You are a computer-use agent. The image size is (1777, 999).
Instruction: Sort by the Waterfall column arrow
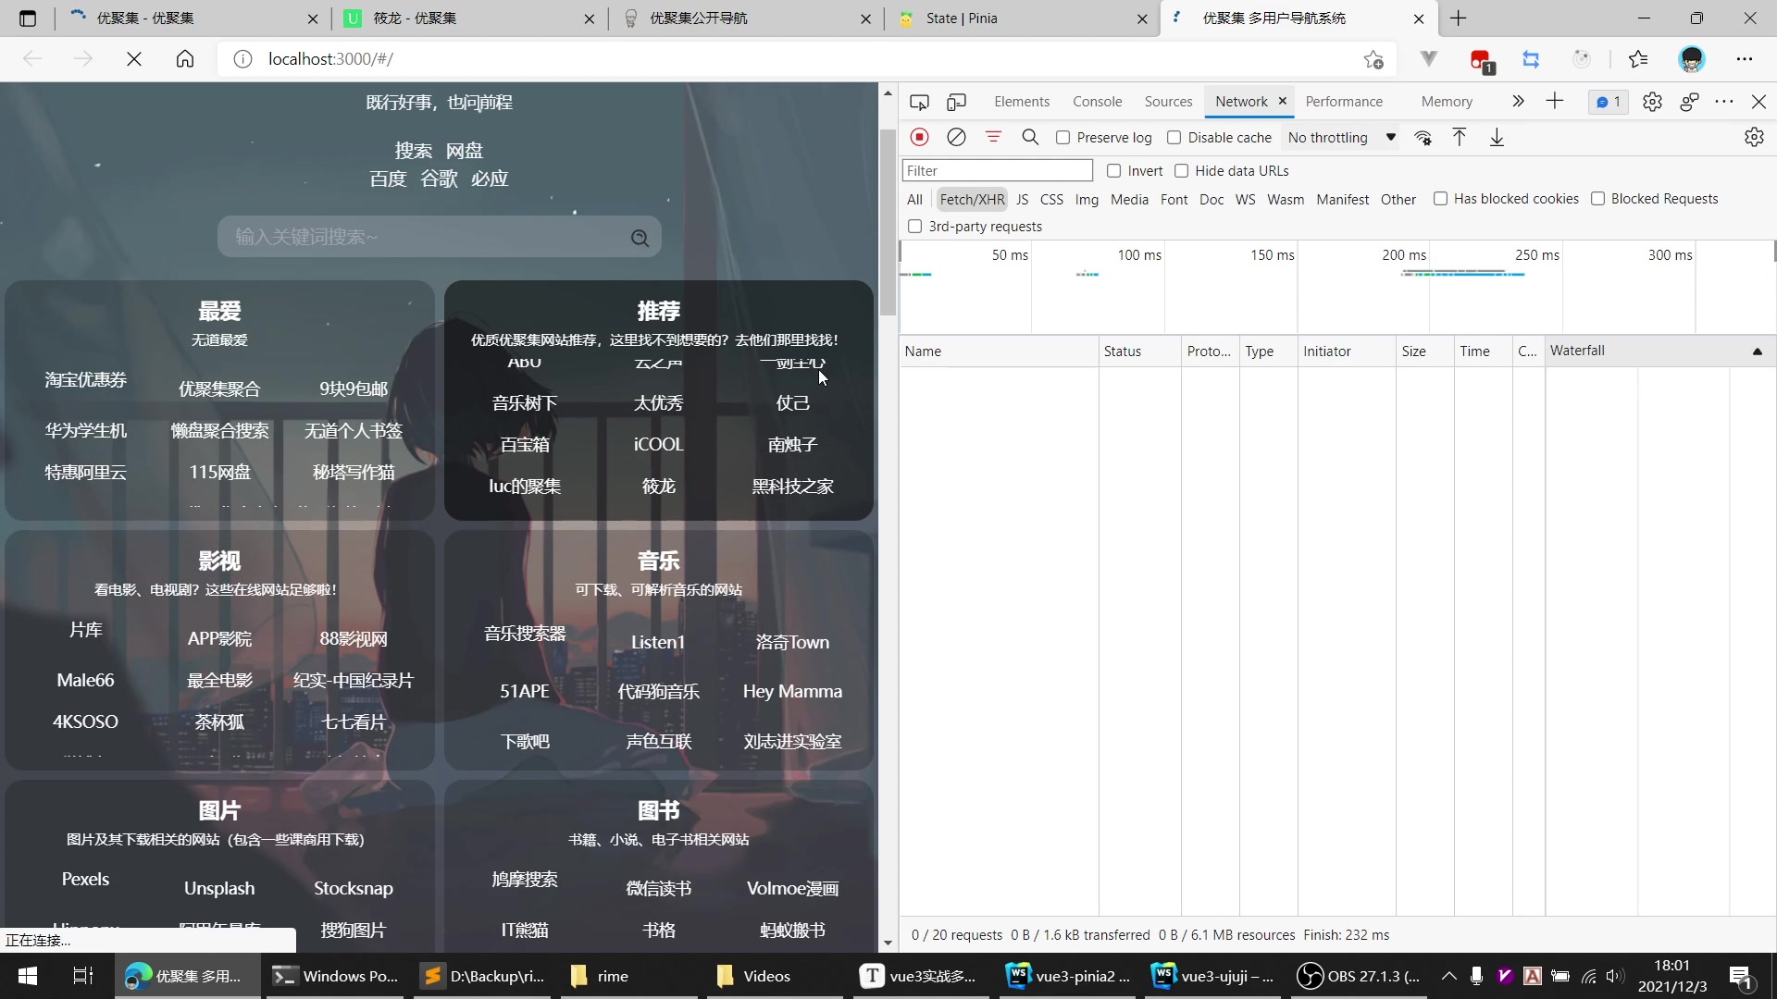tap(1757, 351)
